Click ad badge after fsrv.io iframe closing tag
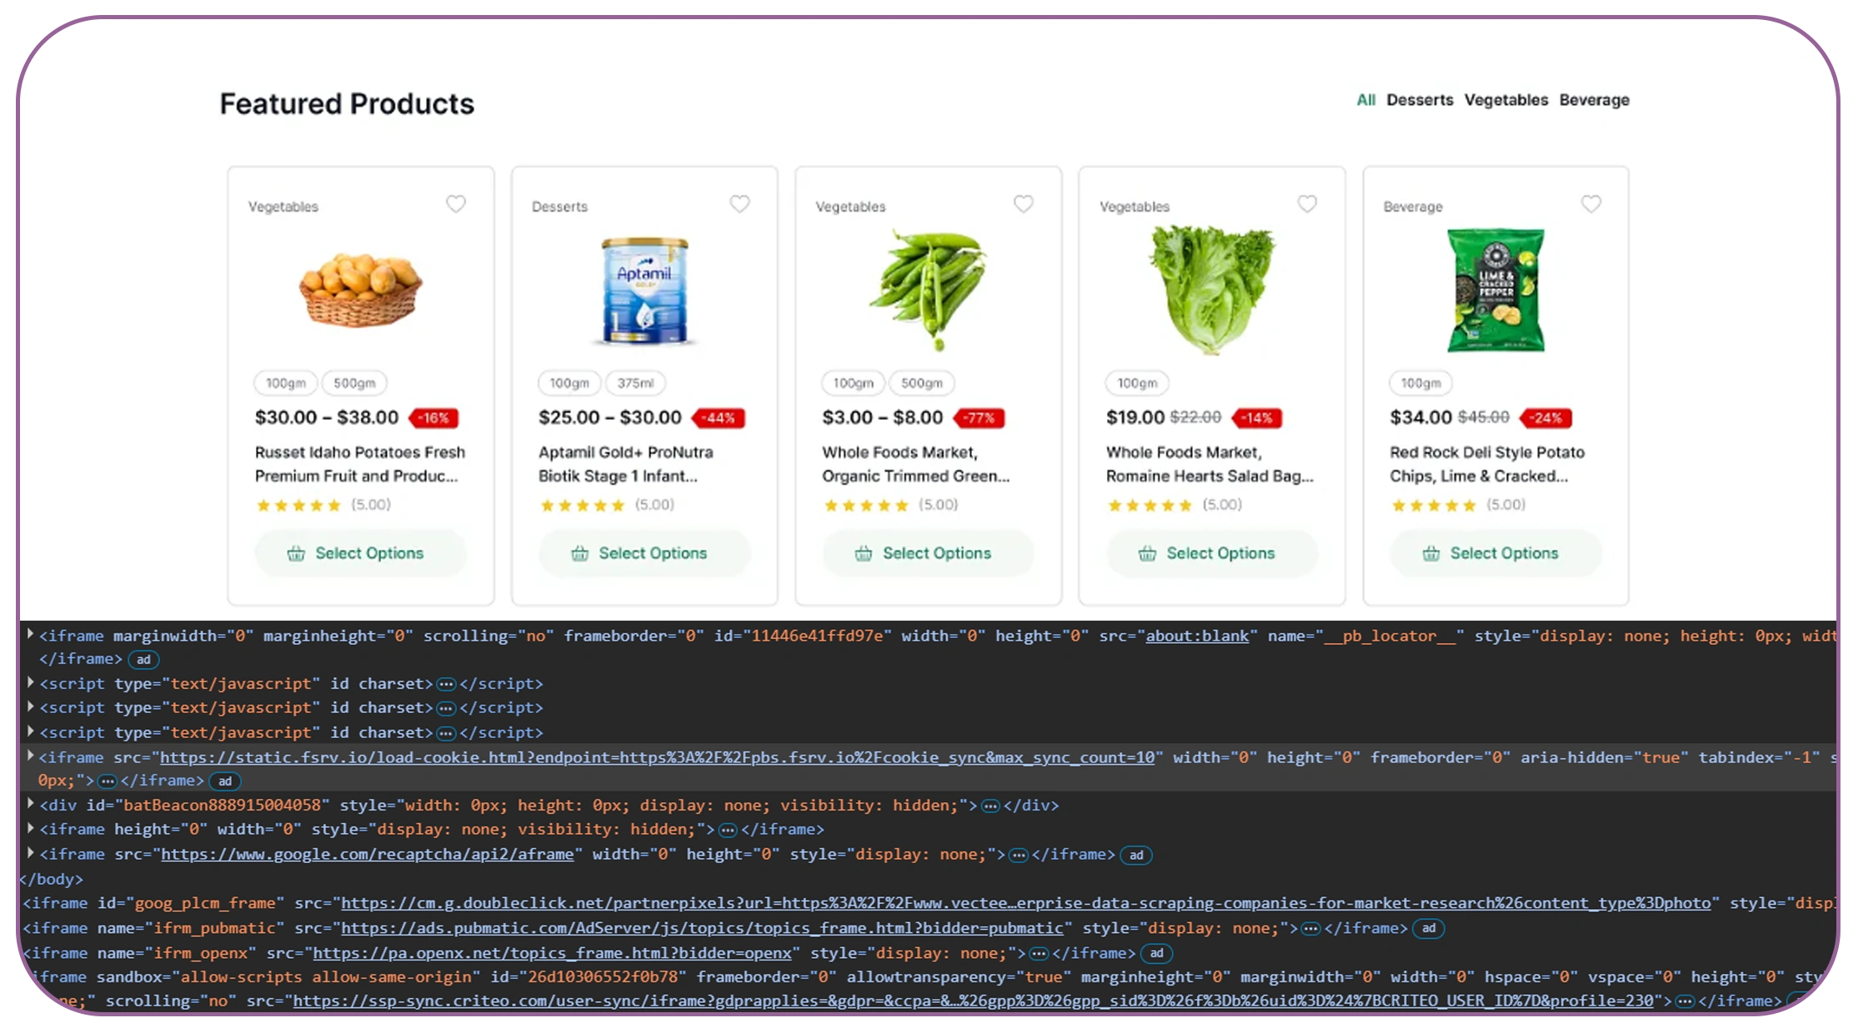Image resolution: width=1853 pixels, height=1033 pixels. [225, 781]
